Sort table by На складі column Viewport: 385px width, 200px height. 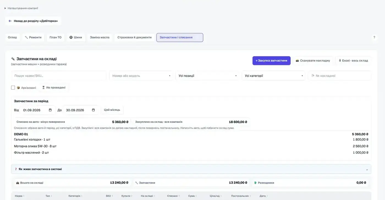[148, 196]
